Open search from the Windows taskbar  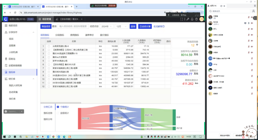[x=9, y=137]
